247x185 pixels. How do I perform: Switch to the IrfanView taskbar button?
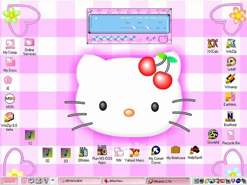123,181
